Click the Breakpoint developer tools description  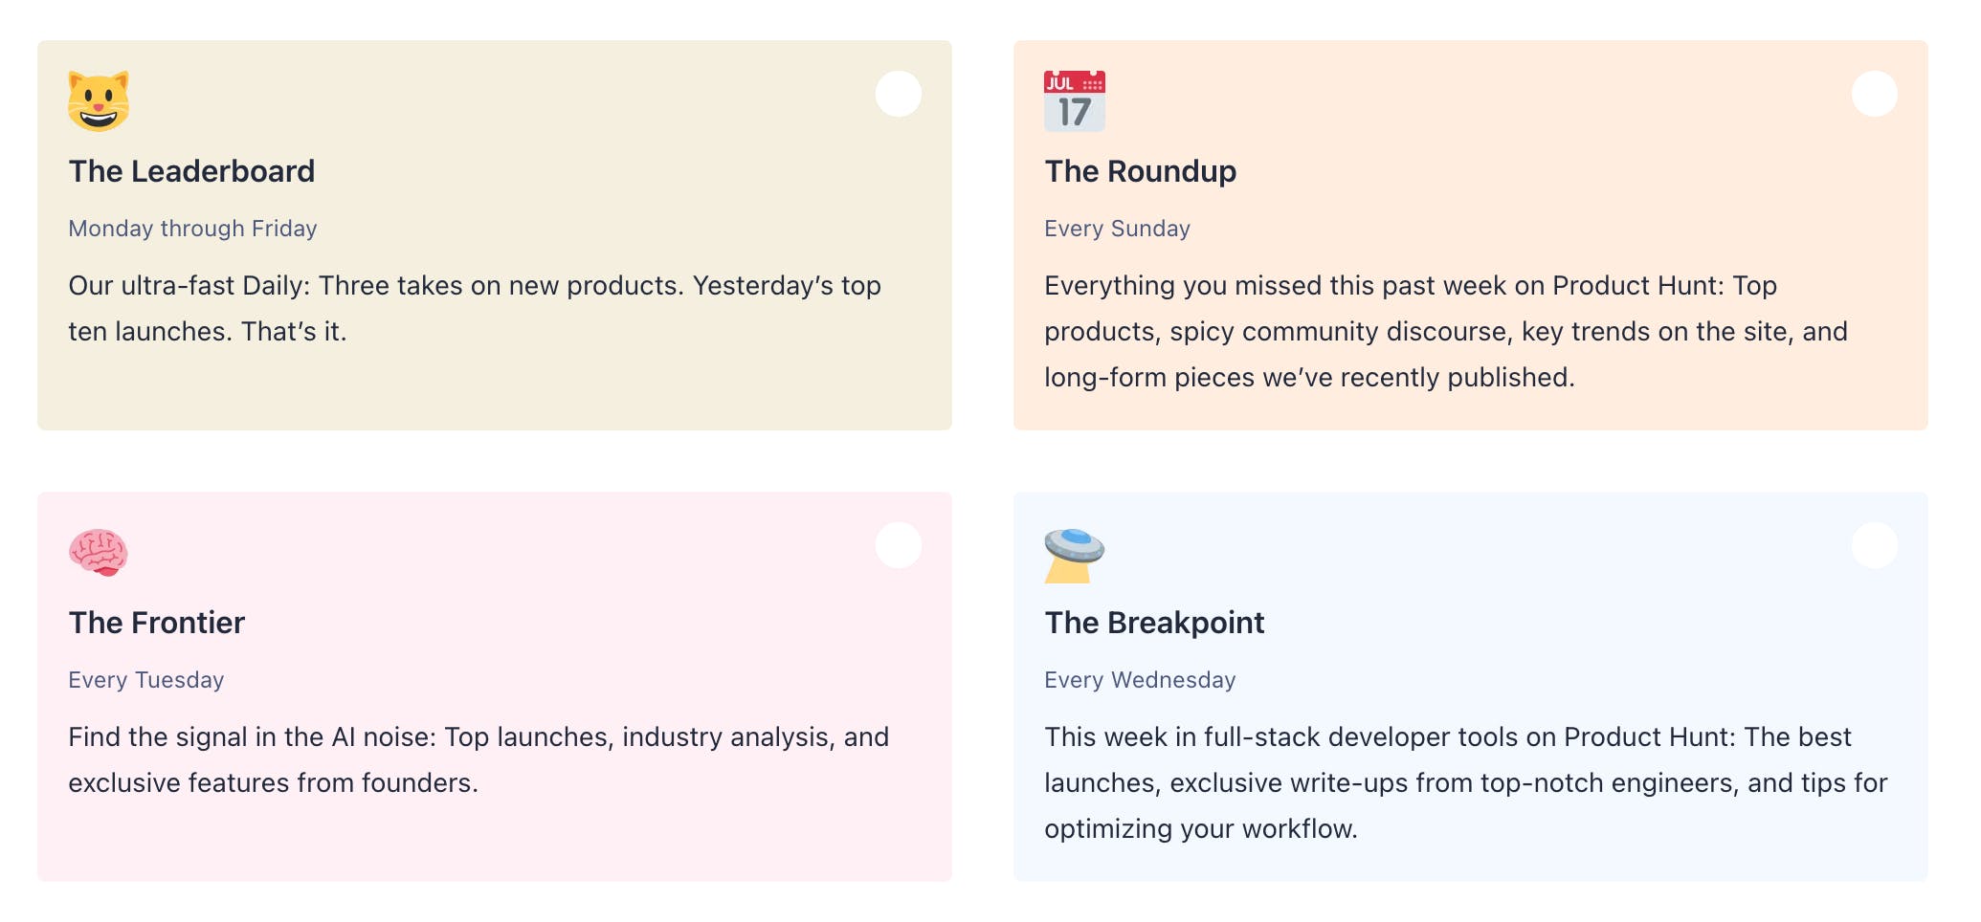click(1464, 782)
